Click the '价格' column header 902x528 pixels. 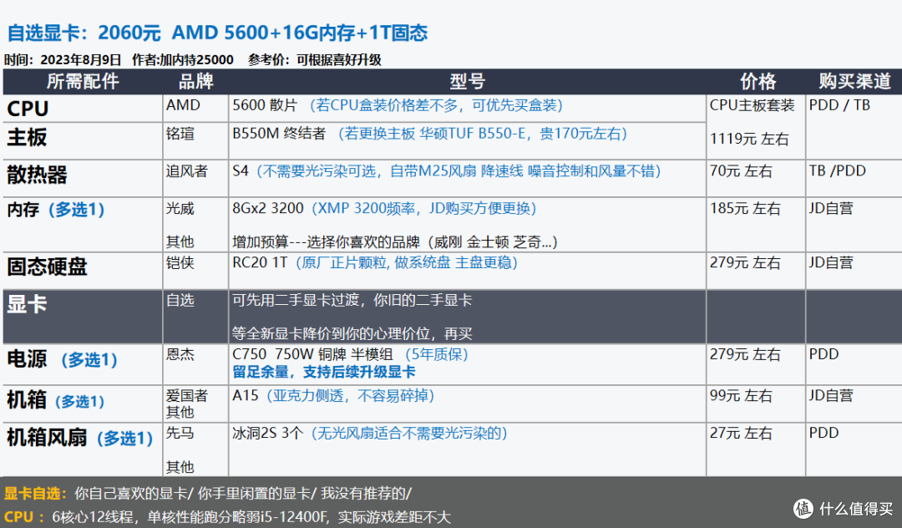758,82
